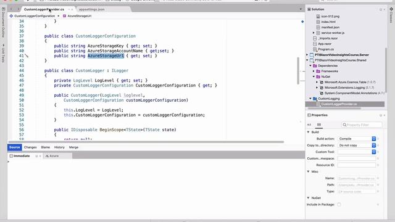Switch to the appsettings.json tab
The height and width of the screenshot is (222, 395).
click(92, 9)
